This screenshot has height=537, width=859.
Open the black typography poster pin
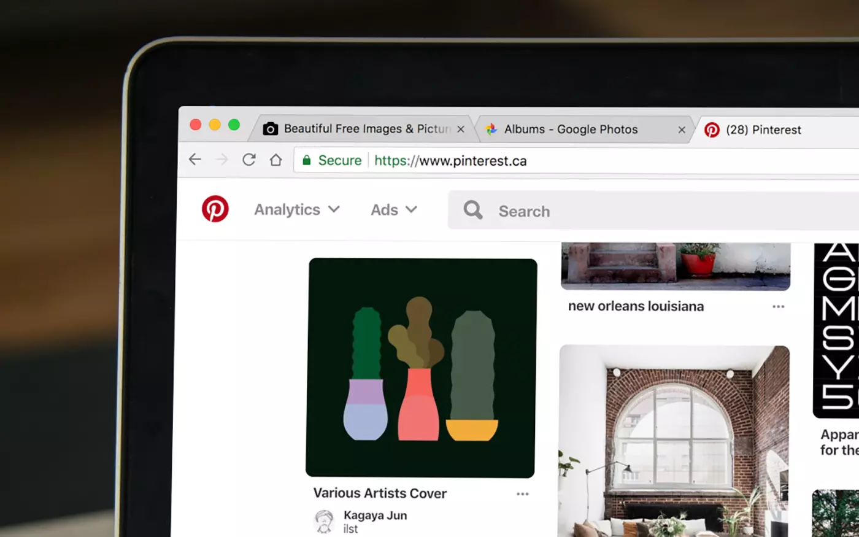tap(836, 330)
